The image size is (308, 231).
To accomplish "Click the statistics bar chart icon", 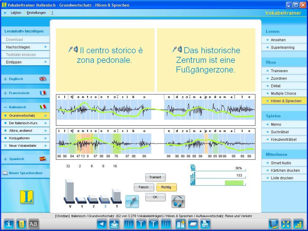I will pyautogui.click(x=299, y=224).
